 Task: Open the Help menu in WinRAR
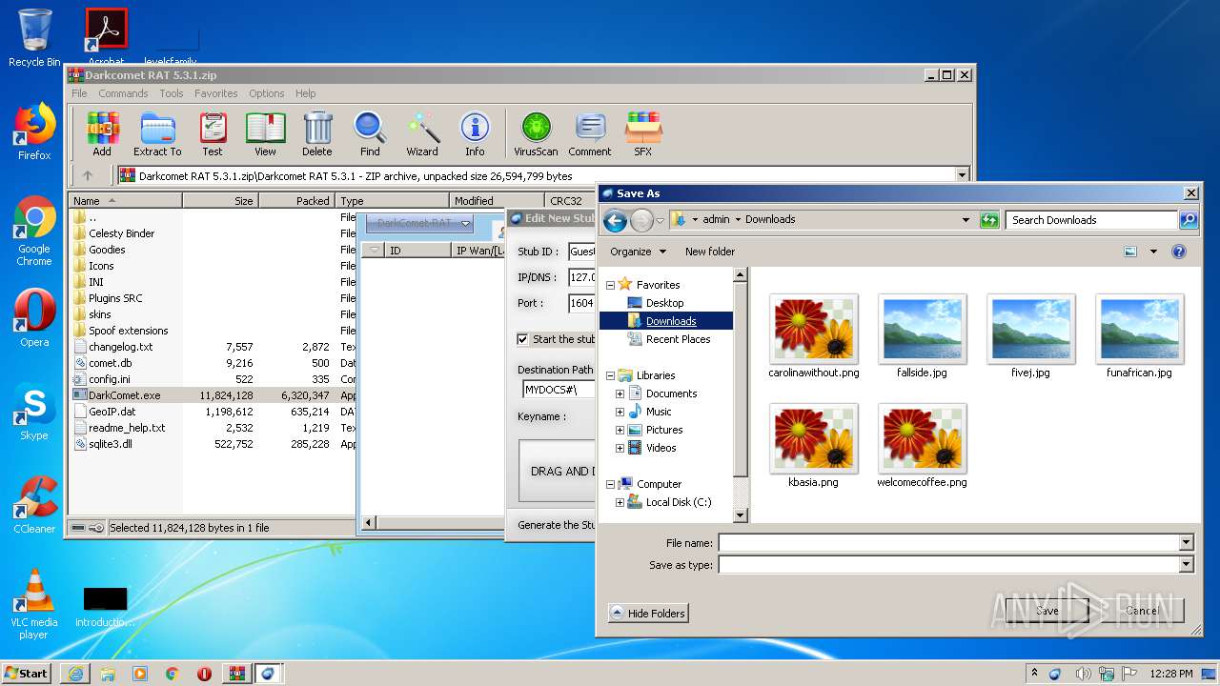click(x=305, y=93)
